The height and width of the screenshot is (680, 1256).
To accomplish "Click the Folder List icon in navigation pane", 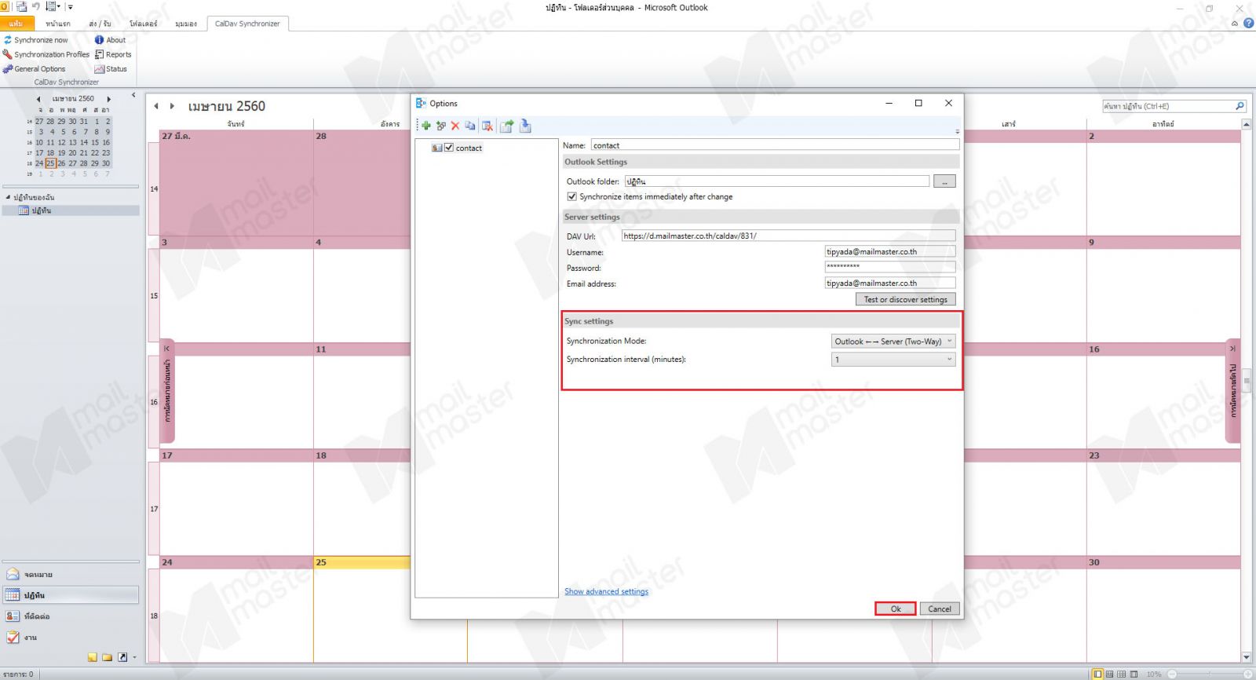I will (108, 657).
